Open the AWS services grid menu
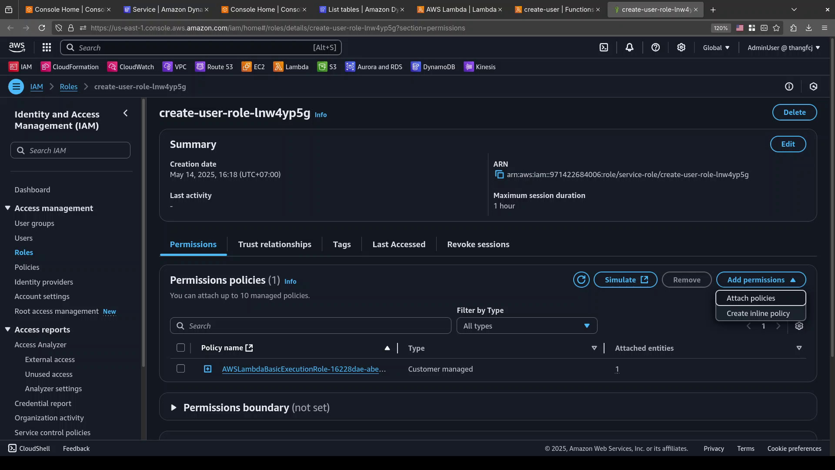This screenshot has width=835, height=470. point(47,47)
